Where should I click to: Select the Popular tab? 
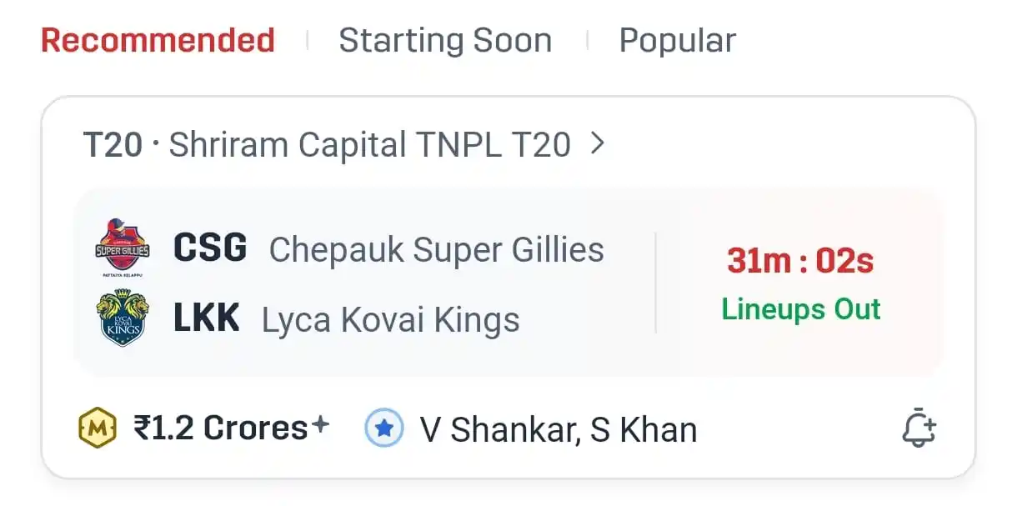[x=677, y=40]
